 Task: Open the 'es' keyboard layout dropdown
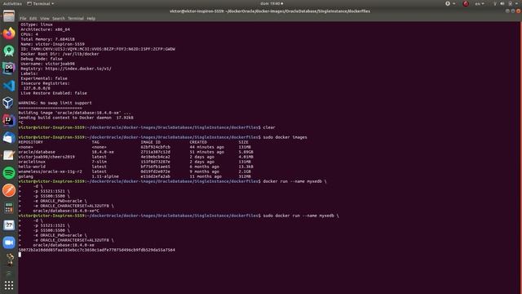click(x=480, y=3)
